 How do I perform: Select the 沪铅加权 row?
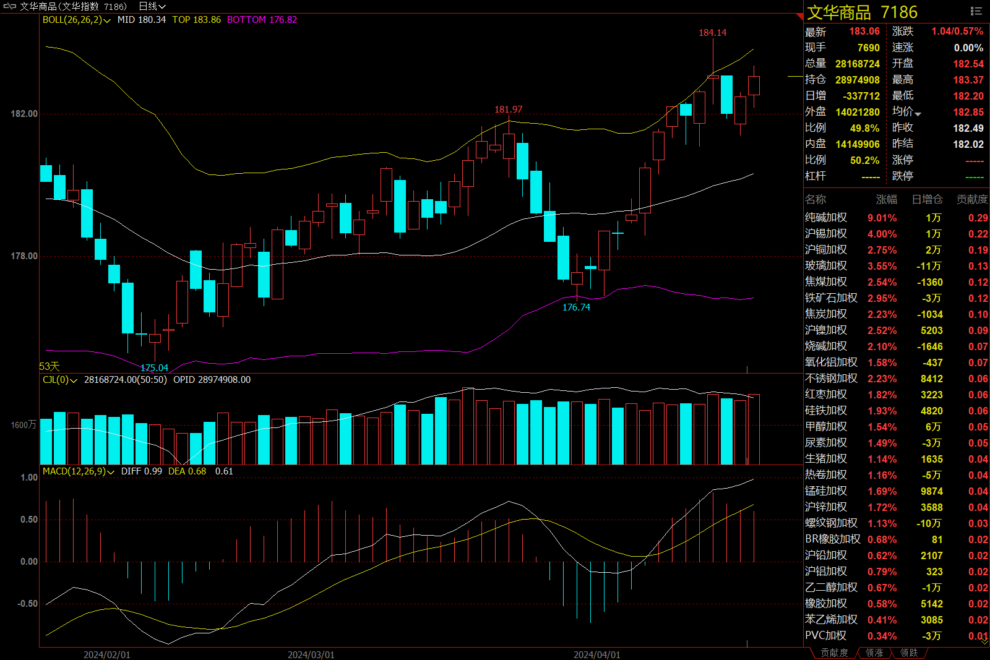(897, 555)
